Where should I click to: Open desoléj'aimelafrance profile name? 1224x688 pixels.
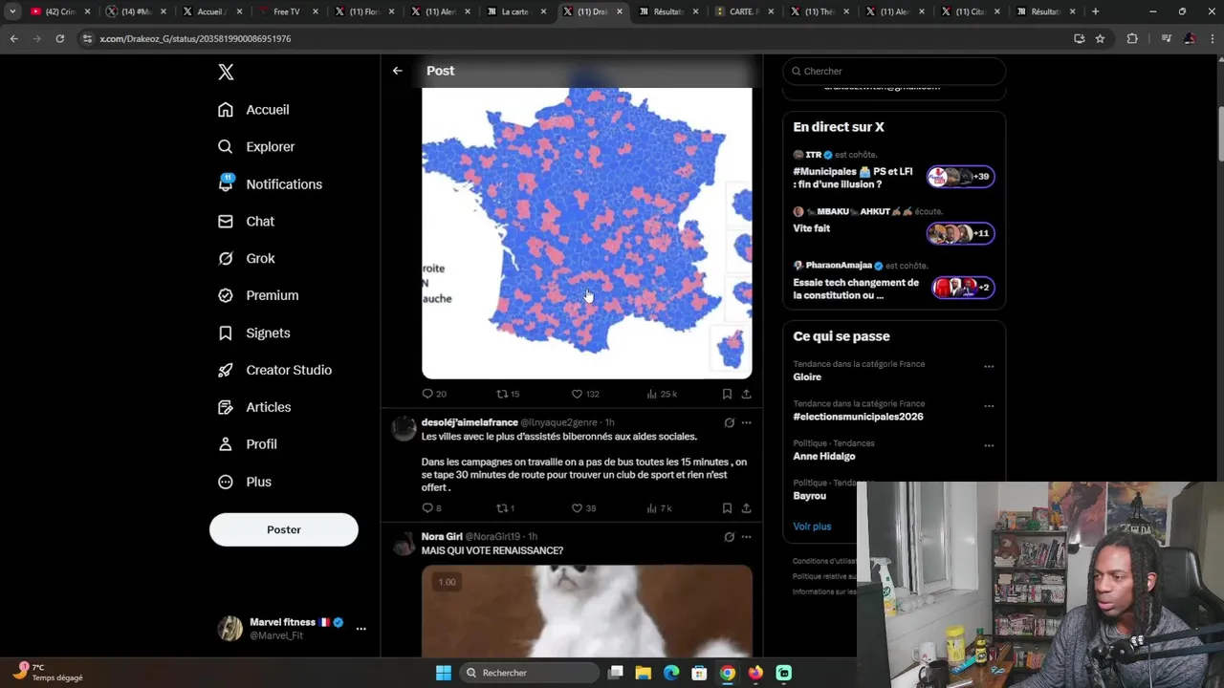click(470, 422)
